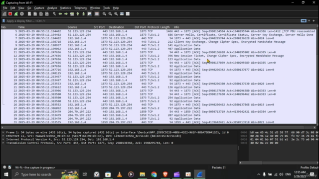The image size is (319, 179).
Task: Stop the running packet capture
Action: pyautogui.click(x=10, y=14)
